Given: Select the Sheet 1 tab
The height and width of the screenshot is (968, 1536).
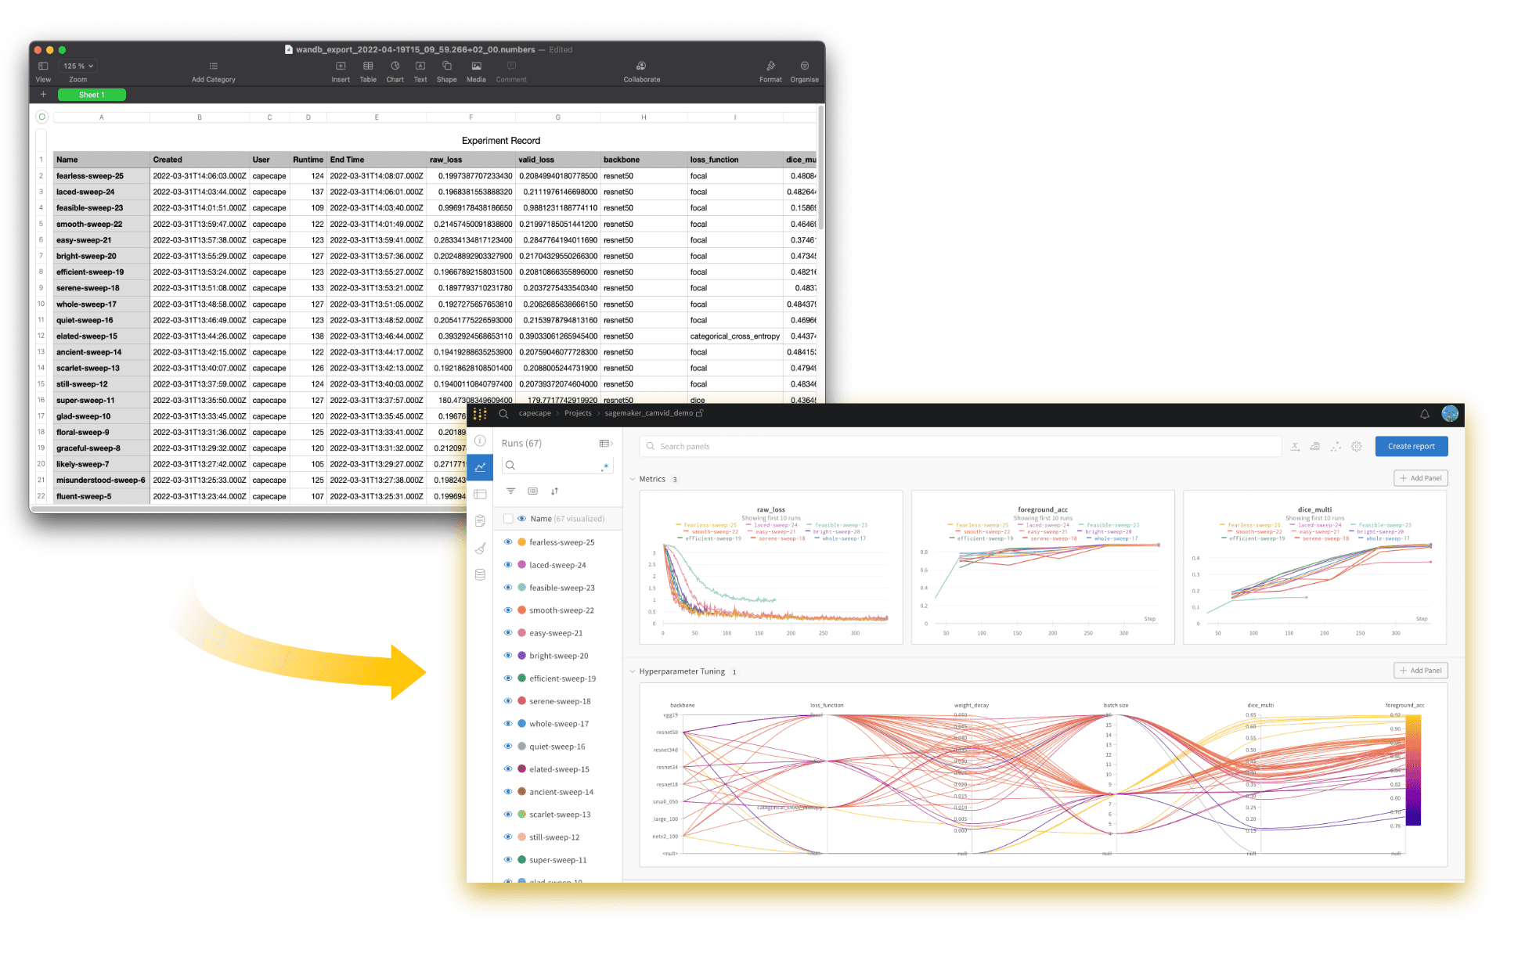Looking at the screenshot, I should [x=92, y=95].
